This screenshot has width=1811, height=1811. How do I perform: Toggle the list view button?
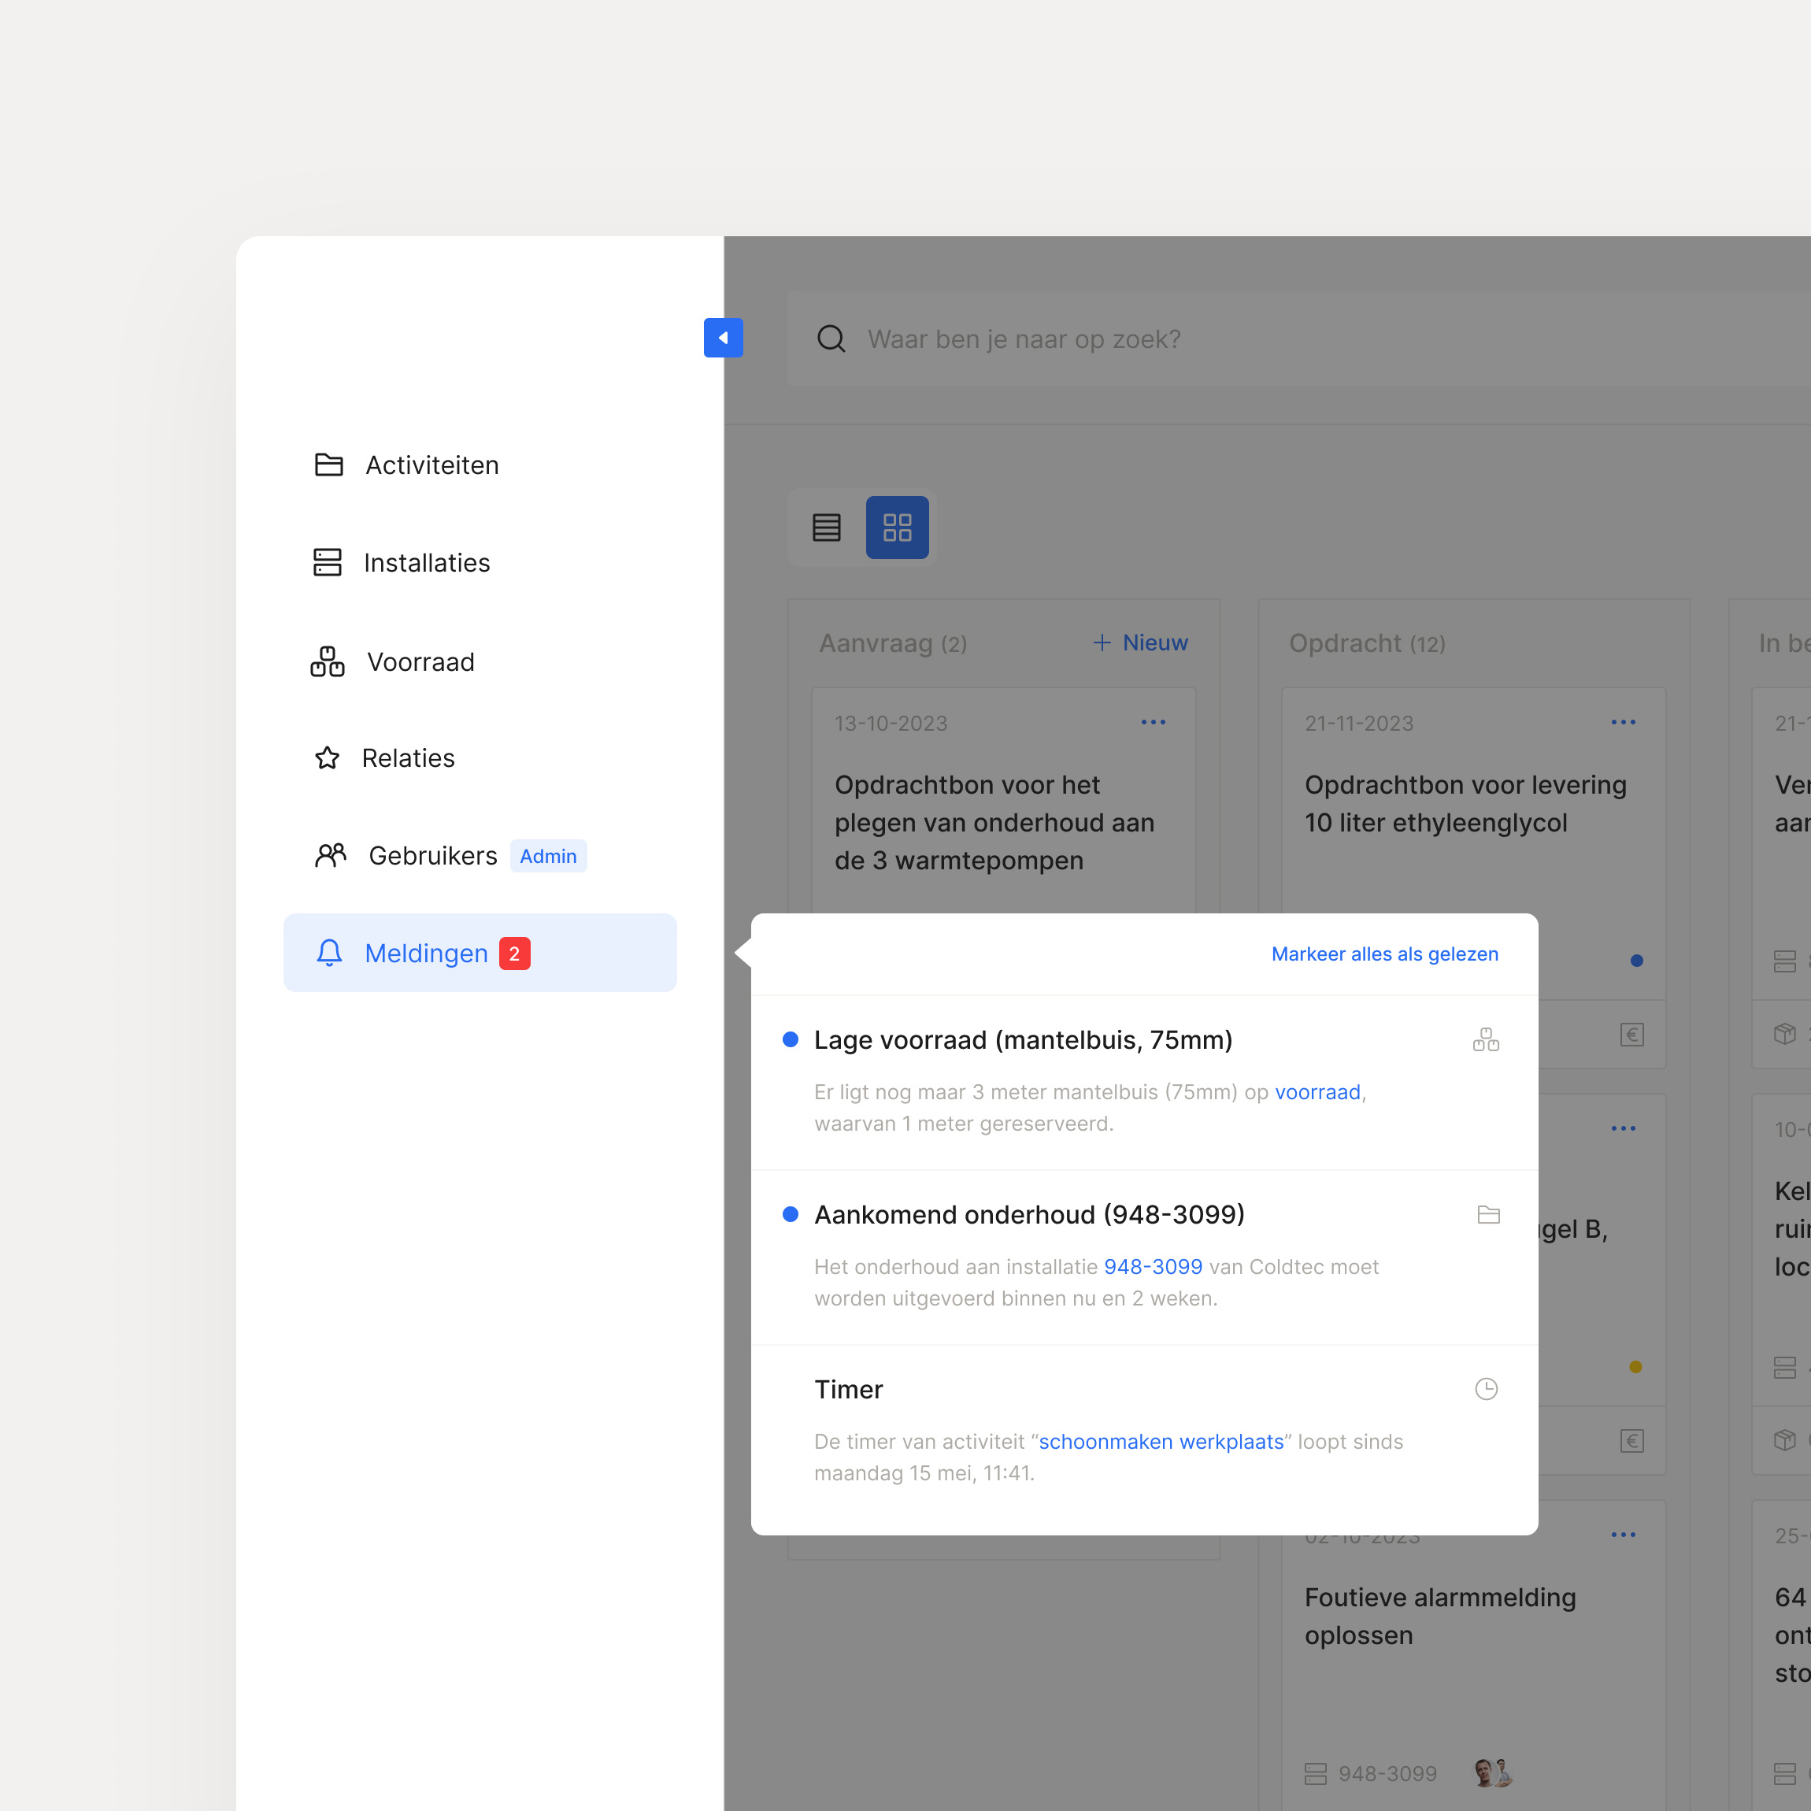click(x=826, y=527)
